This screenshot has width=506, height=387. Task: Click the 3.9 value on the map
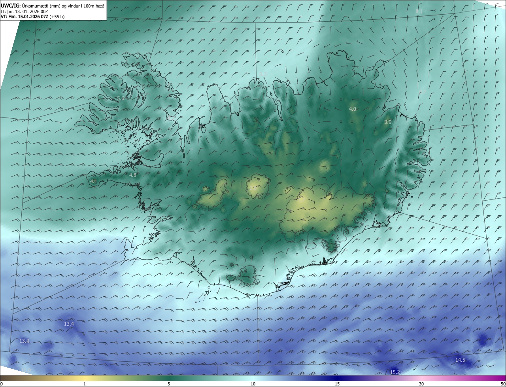tap(388, 122)
